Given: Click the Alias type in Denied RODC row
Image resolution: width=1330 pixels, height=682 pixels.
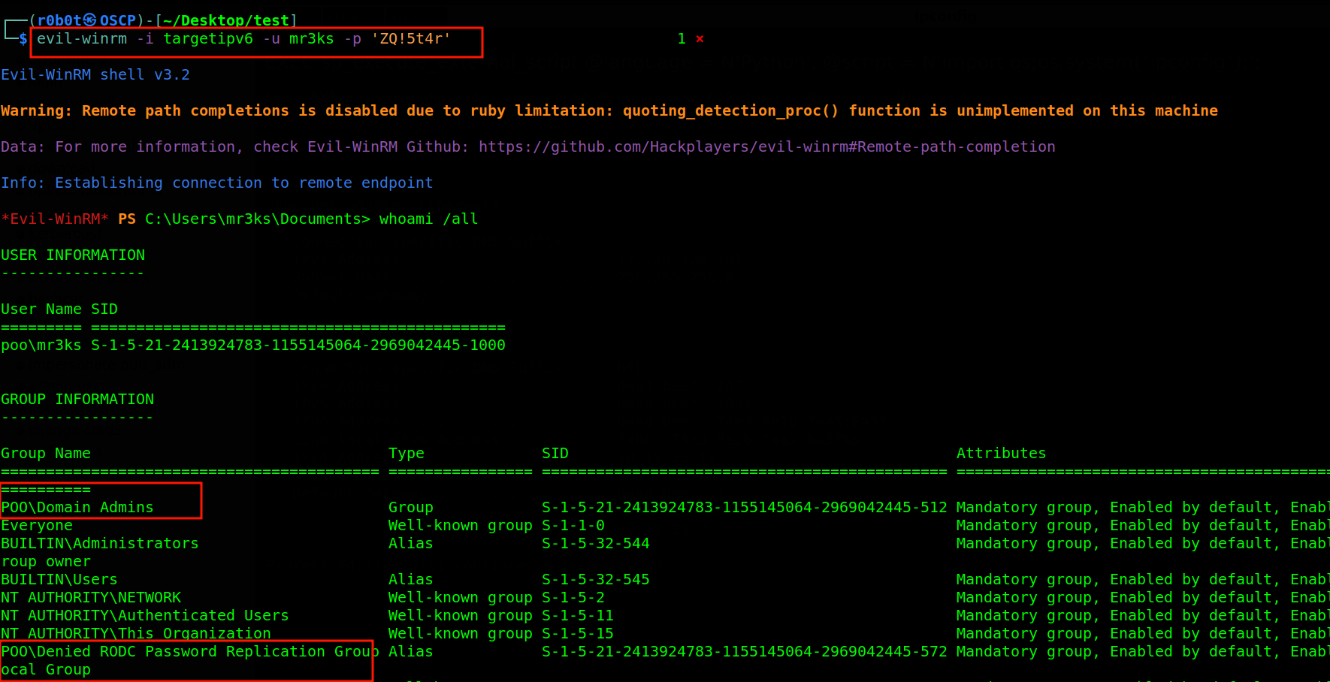Looking at the screenshot, I should pos(411,652).
